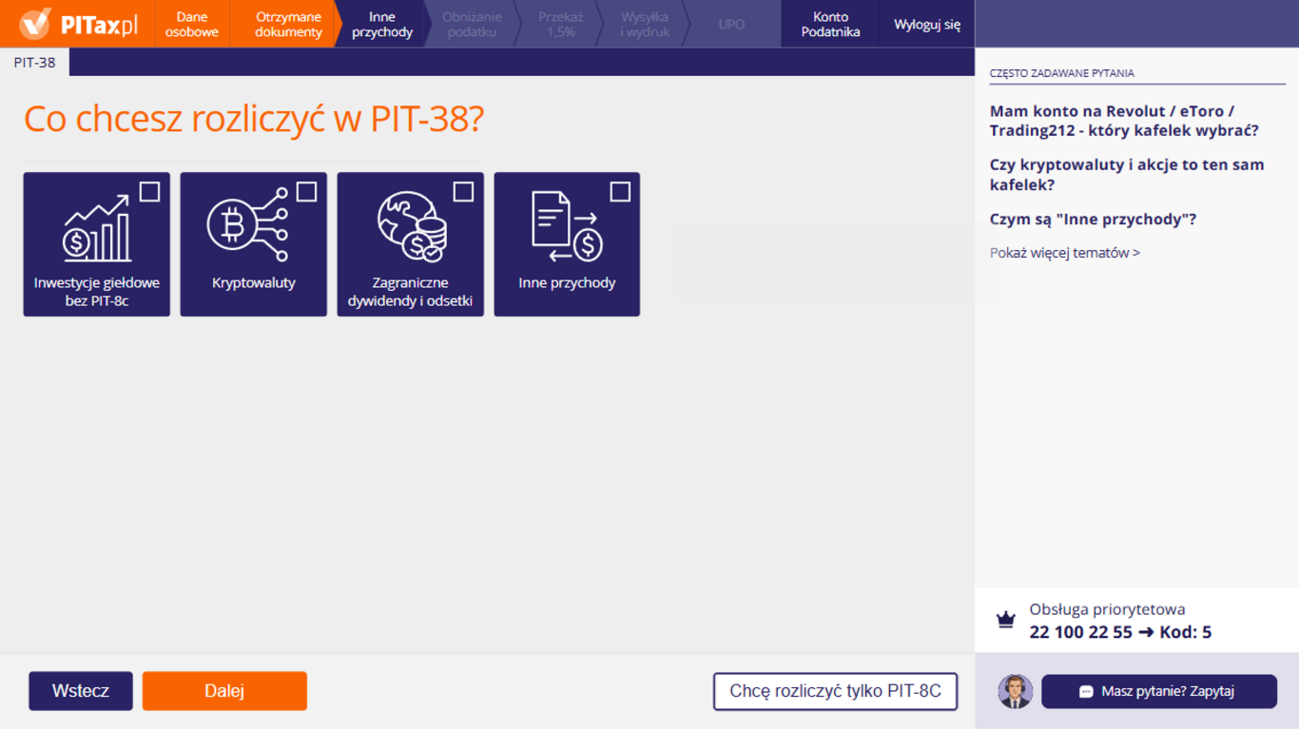This screenshot has height=730, width=1299.
Task: Go to Dane osobowe step
Action: [191, 24]
